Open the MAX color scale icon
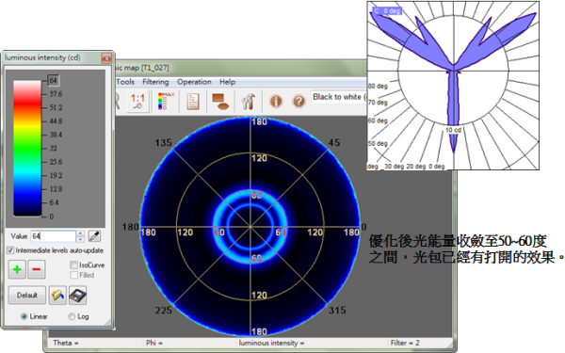565x353 pixels. click(x=166, y=101)
